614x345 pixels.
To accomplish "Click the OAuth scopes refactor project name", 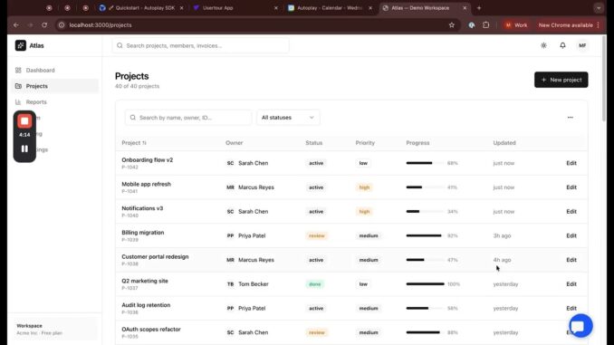I will pyautogui.click(x=150, y=330).
